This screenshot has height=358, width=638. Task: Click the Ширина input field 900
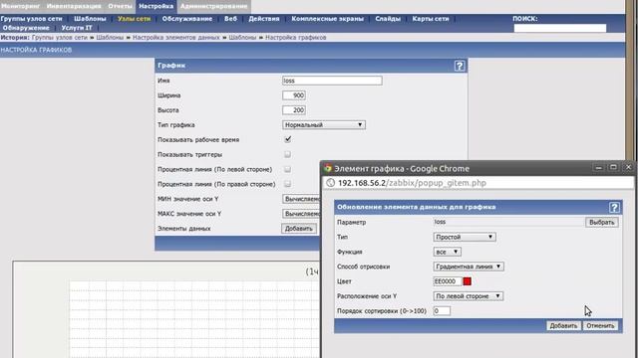click(x=294, y=95)
